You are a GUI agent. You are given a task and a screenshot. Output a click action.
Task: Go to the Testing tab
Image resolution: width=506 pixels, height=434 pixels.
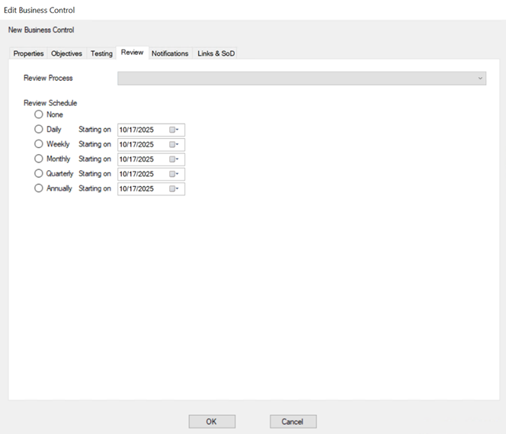point(101,53)
